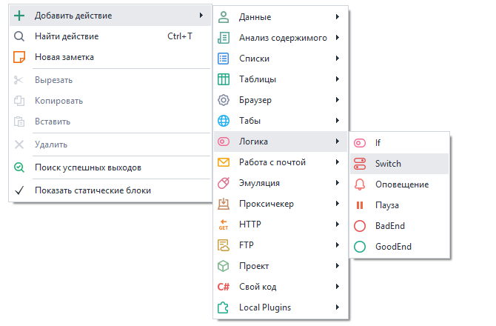The height and width of the screenshot is (326, 496).
Task: Click the green plus icon for Добавить действие
Action: [x=19, y=16]
